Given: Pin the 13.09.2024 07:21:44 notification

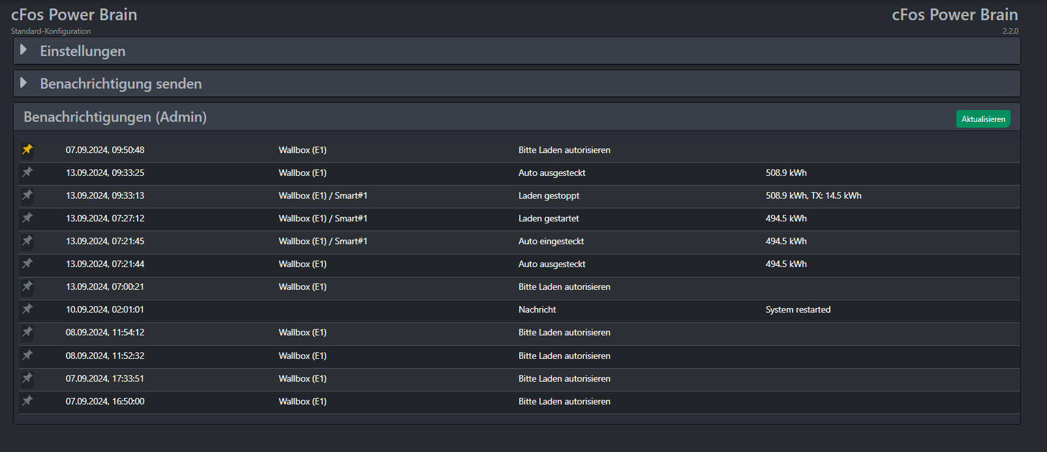Looking at the screenshot, I should pyautogui.click(x=27, y=264).
